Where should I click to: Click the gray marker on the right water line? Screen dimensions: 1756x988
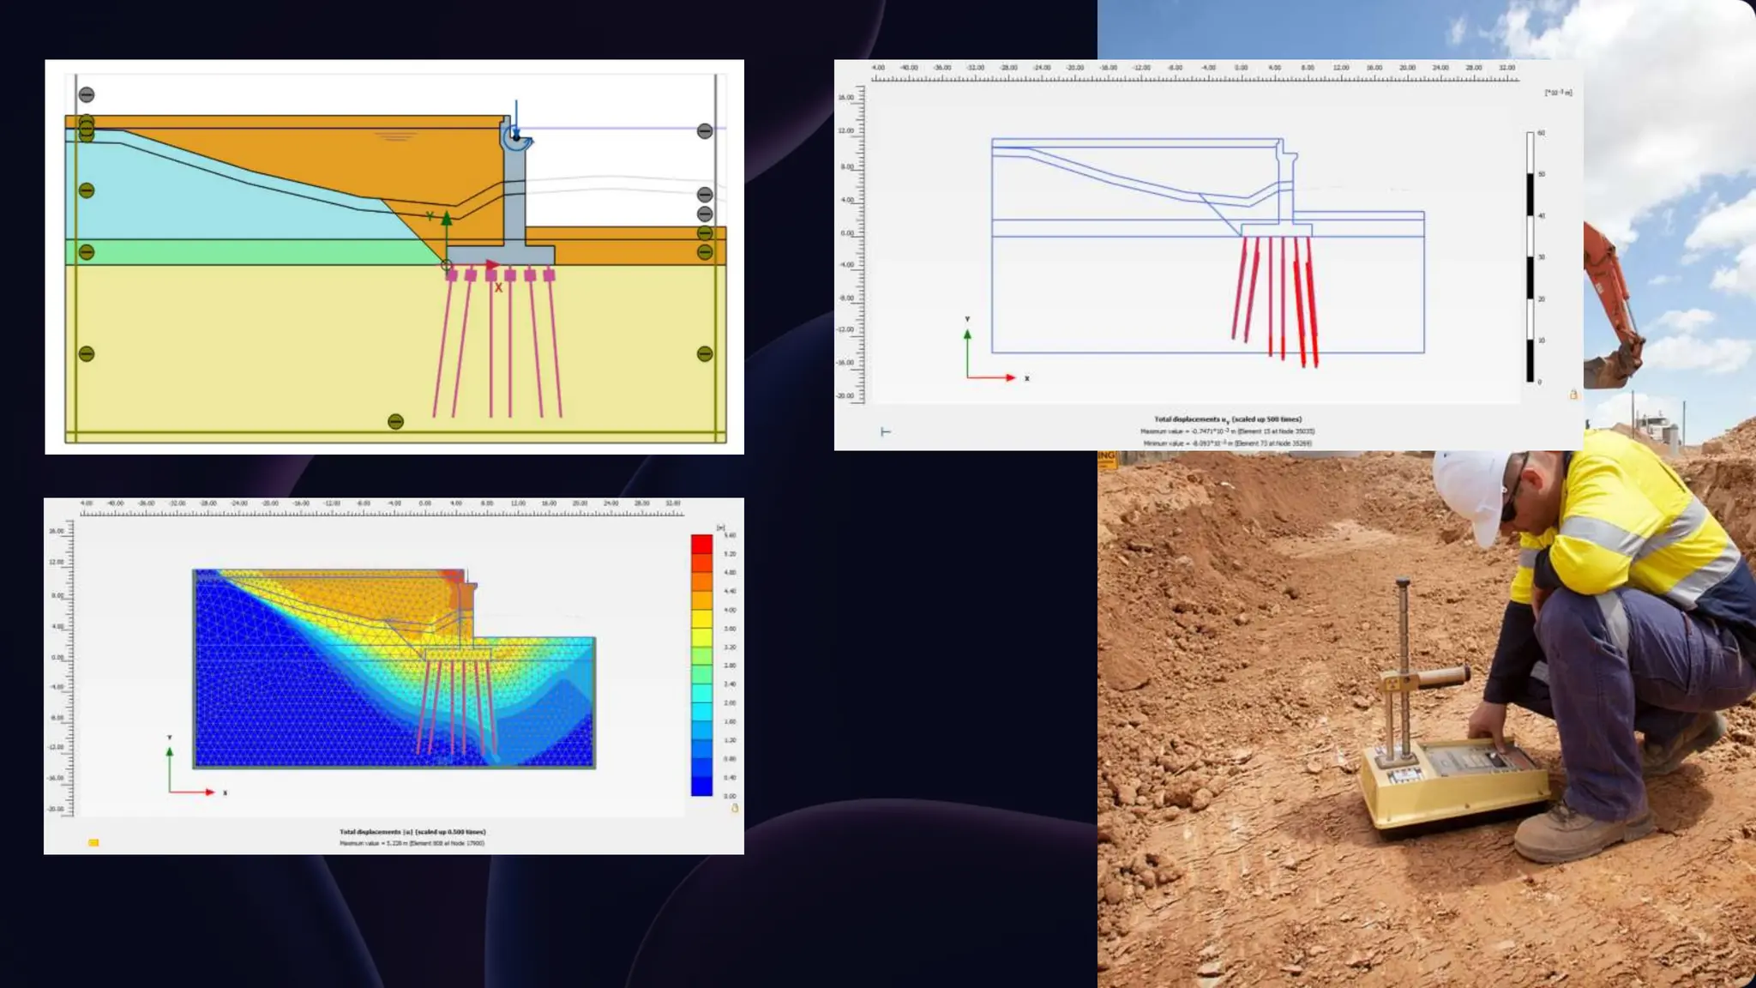click(705, 131)
